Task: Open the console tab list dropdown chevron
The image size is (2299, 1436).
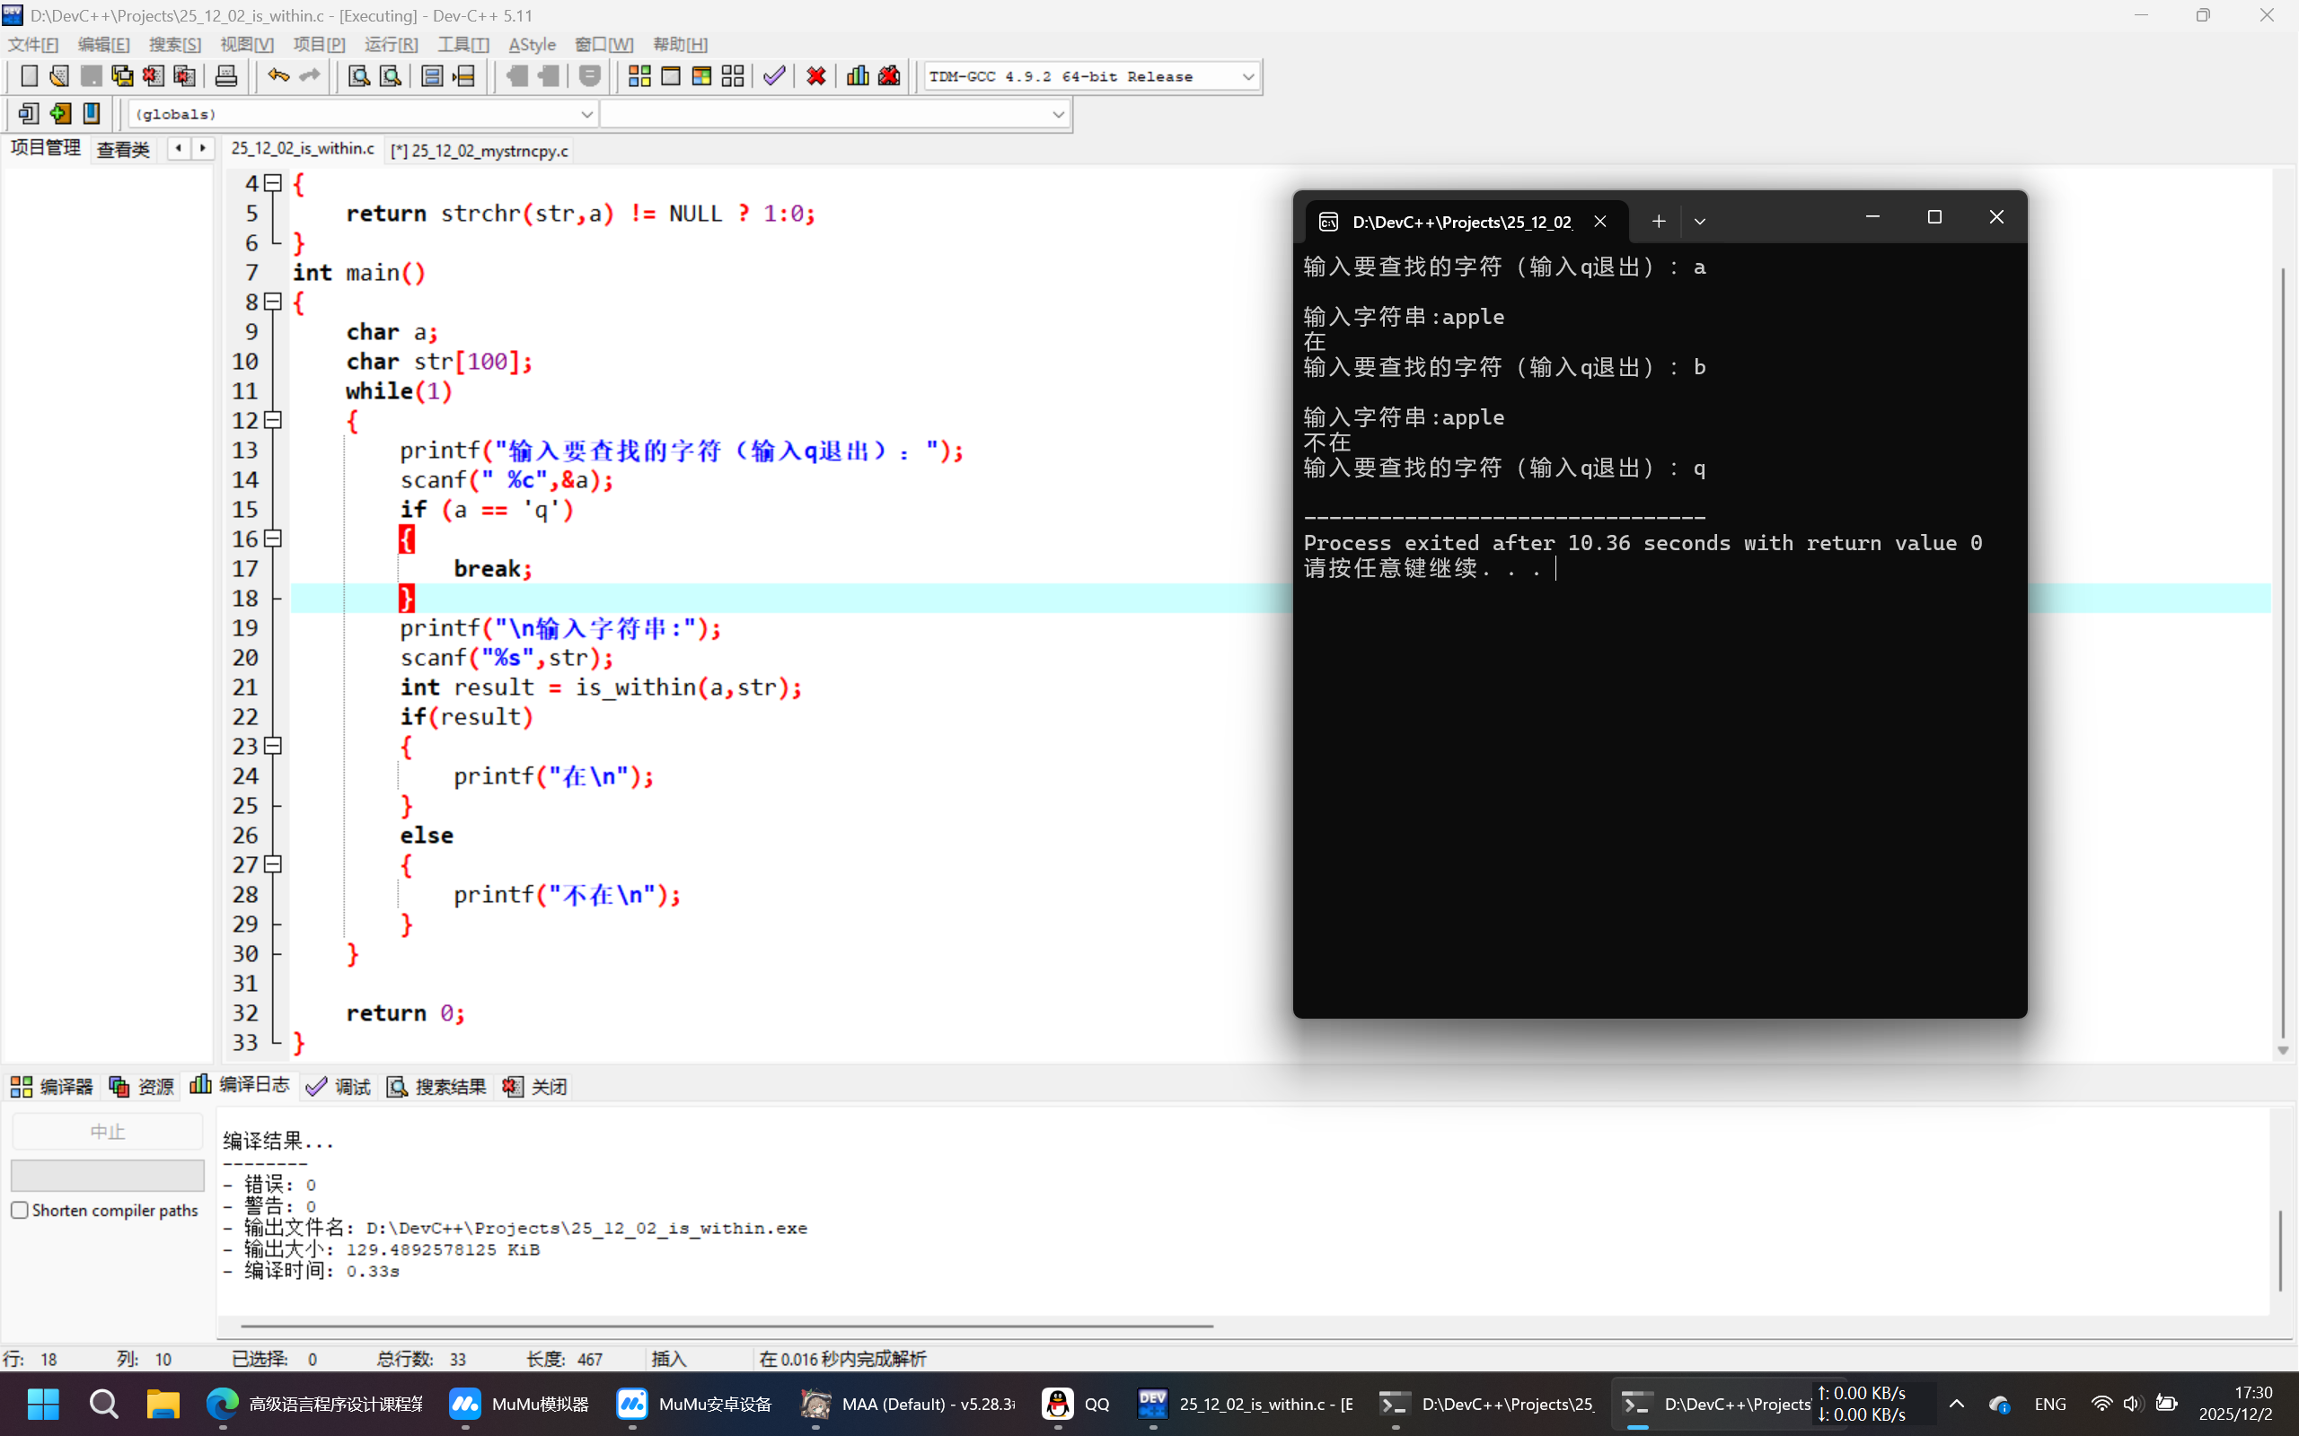Action: (x=1699, y=222)
